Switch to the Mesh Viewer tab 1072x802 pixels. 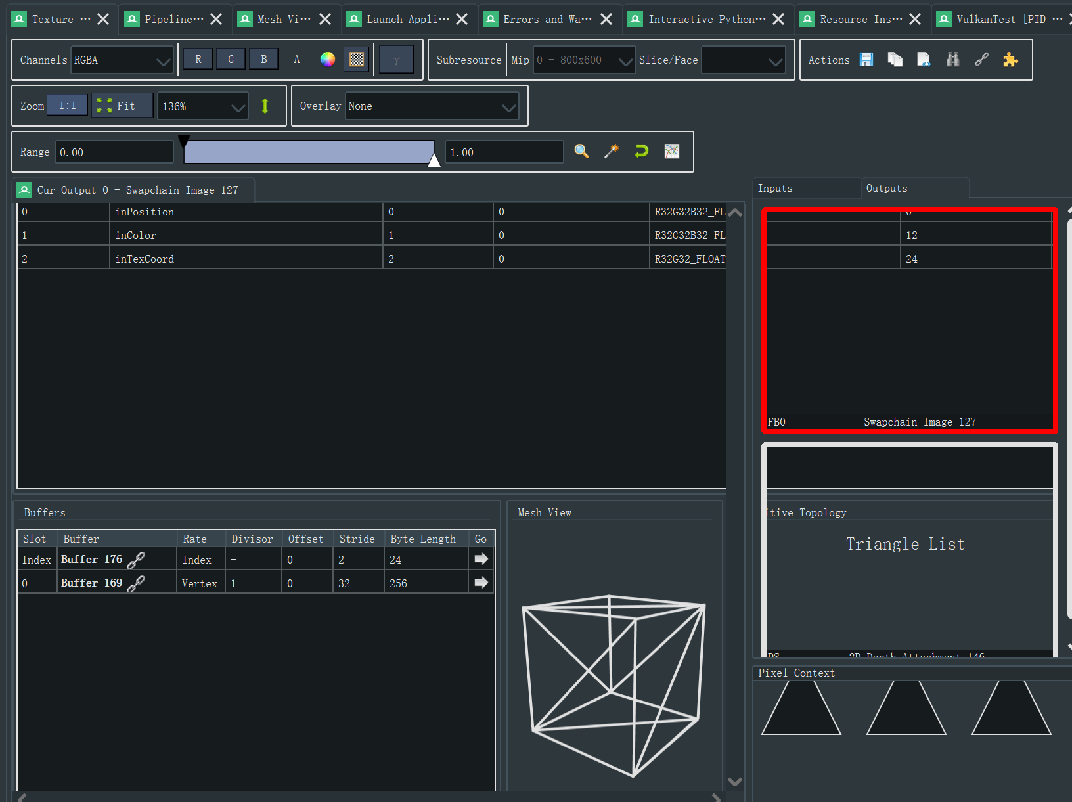pyautogui.click(x=284, y=19)
